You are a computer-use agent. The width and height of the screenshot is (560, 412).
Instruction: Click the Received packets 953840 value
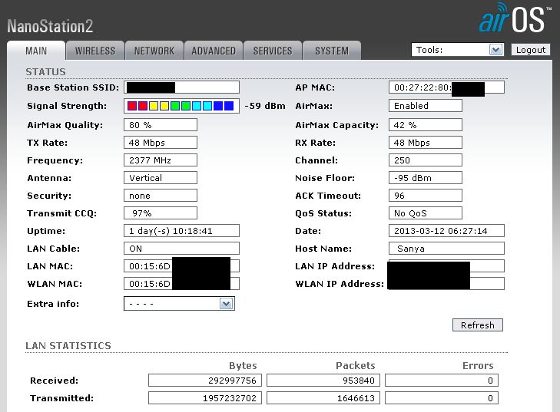coord(323,381)
